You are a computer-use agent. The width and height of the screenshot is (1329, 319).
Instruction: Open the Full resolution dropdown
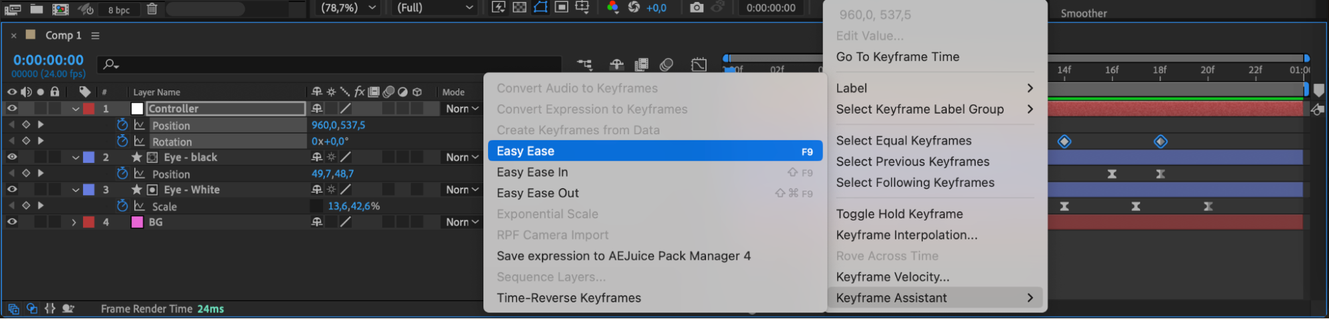tap(435, 7)
